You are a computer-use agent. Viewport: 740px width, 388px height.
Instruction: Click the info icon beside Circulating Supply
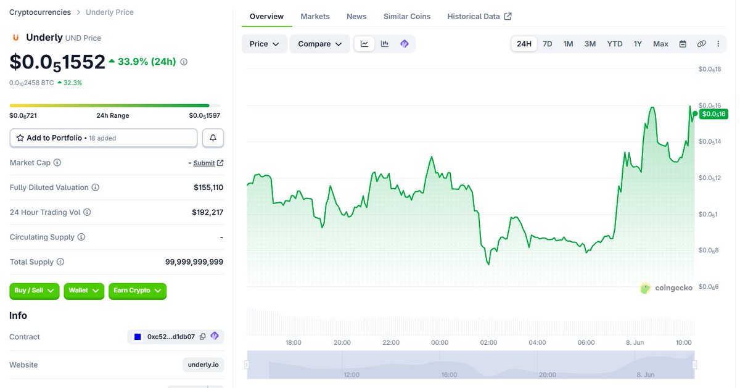[81, 237]
